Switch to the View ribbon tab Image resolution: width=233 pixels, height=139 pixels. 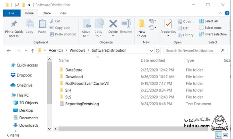coord(63,13)
